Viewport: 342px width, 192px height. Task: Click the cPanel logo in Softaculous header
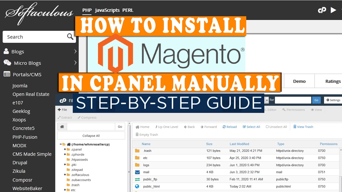322,10
